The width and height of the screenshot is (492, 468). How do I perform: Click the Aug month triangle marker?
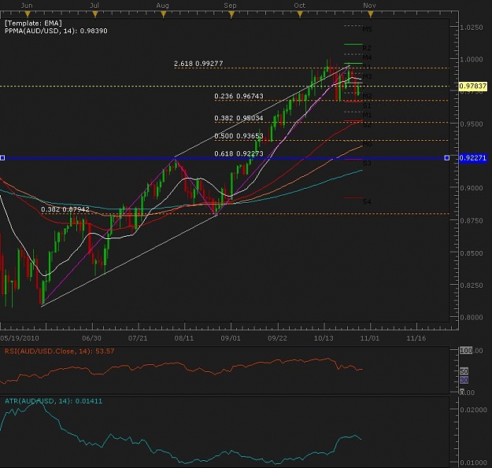tap(163, 14)
